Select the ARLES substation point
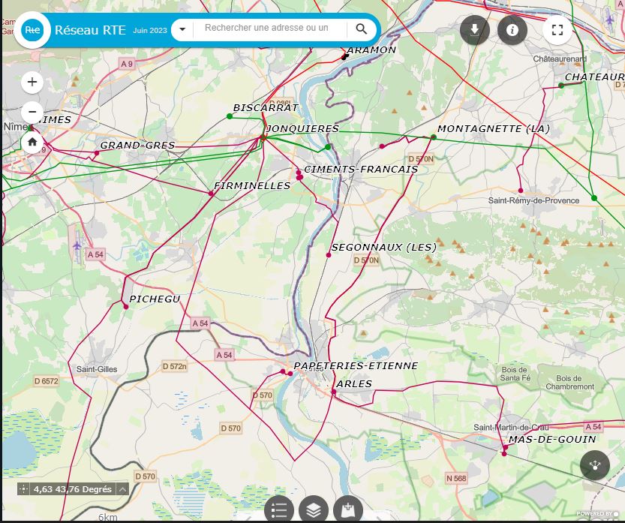625x523 pixels. click(x=333, y=392)
